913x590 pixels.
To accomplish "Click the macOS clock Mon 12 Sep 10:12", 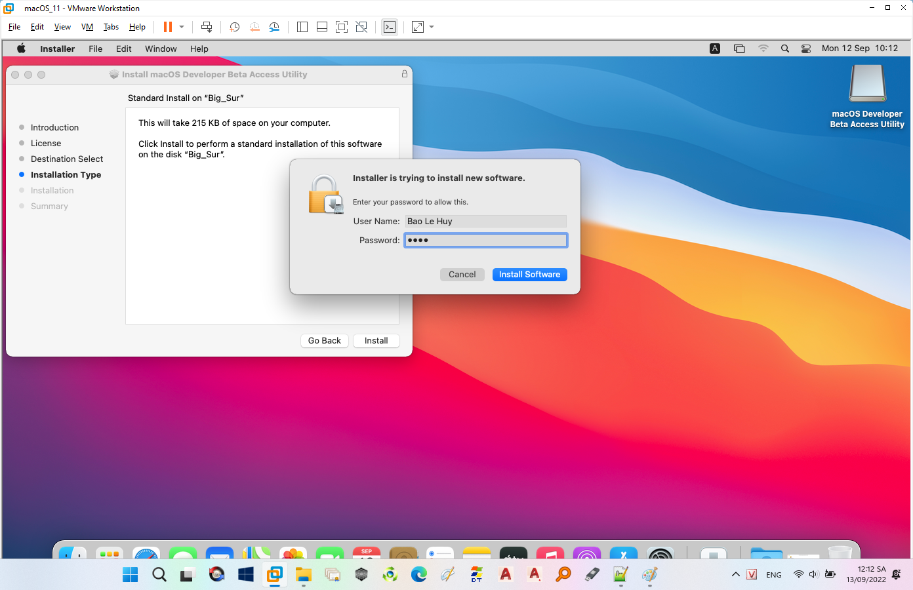I will click(x=860, y=49).
